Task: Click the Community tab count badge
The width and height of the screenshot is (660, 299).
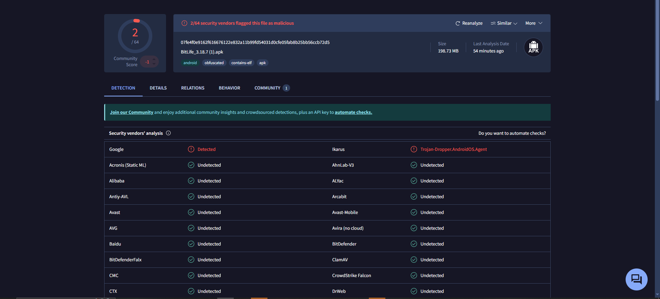Action: pyautogui.click(x=286, y=88)
